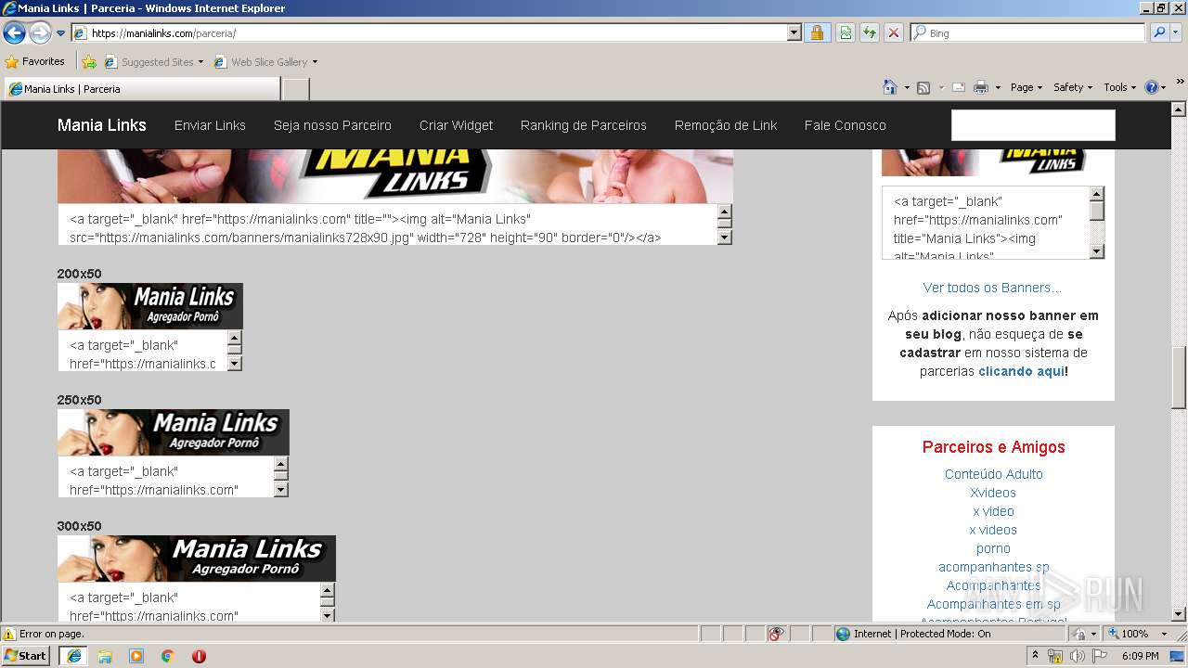This screenshot has width=1188, height=668.
Task: Open the Windows Start button
Action: click(26, 655)
